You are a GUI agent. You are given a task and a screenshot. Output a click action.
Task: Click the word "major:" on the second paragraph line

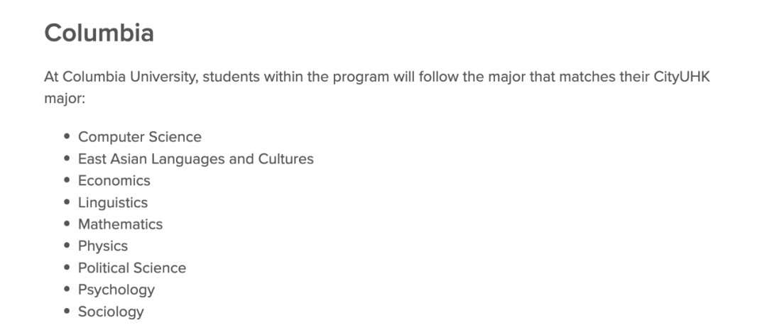tap(65, 99)
